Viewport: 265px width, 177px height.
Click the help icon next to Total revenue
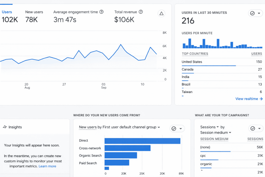pyautogui.click(x=141, y=12)
